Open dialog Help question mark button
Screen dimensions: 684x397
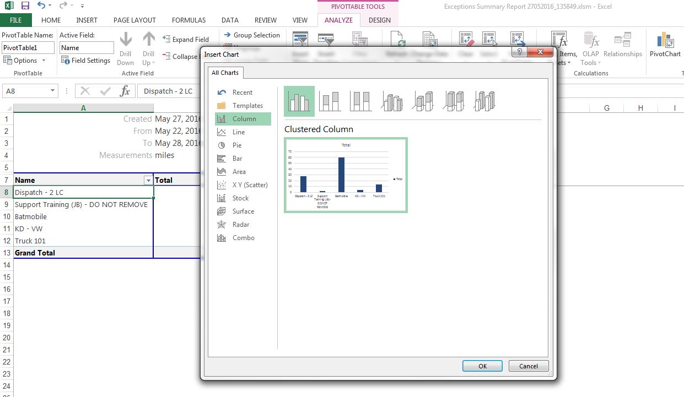518,52
